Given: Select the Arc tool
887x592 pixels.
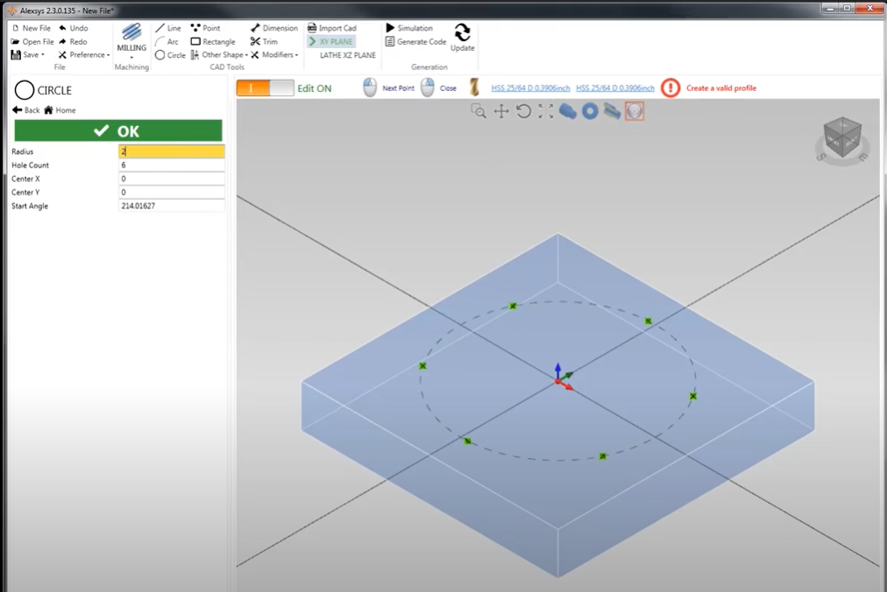Looking at the screenshot, I should [167, 41].
